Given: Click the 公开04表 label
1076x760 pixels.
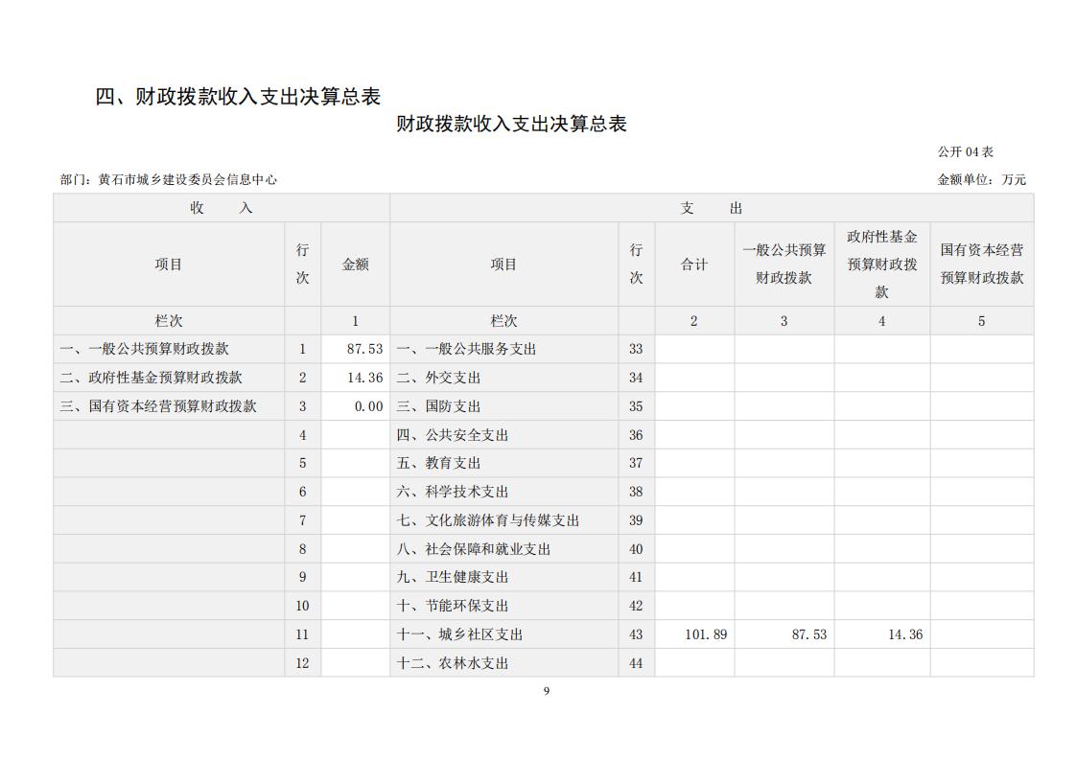Looking at the screenshot, I should click(965, 151).
